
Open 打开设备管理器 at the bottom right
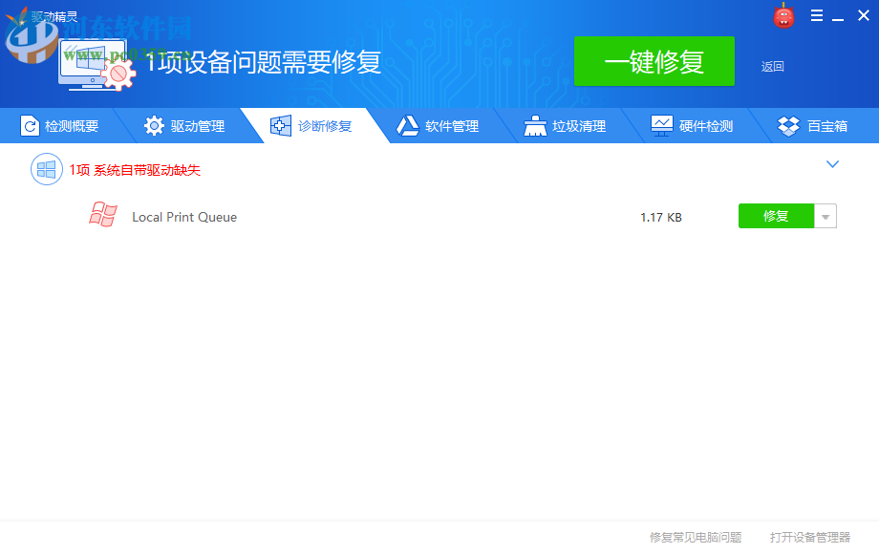pos(810,538)
